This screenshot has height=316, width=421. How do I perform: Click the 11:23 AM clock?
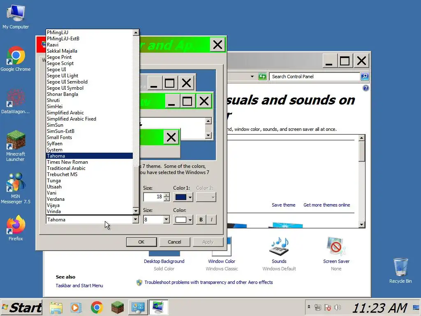(379, 308)
